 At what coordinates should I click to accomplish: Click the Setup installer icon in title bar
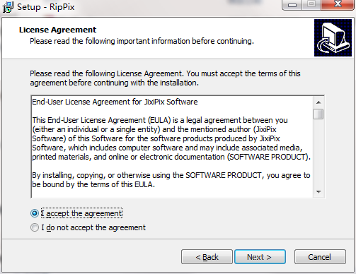coord(8,7)
